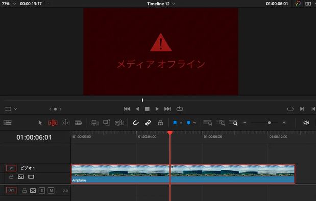Toggle loop playback button
316x201 pixels.
(x=180, y=109)
